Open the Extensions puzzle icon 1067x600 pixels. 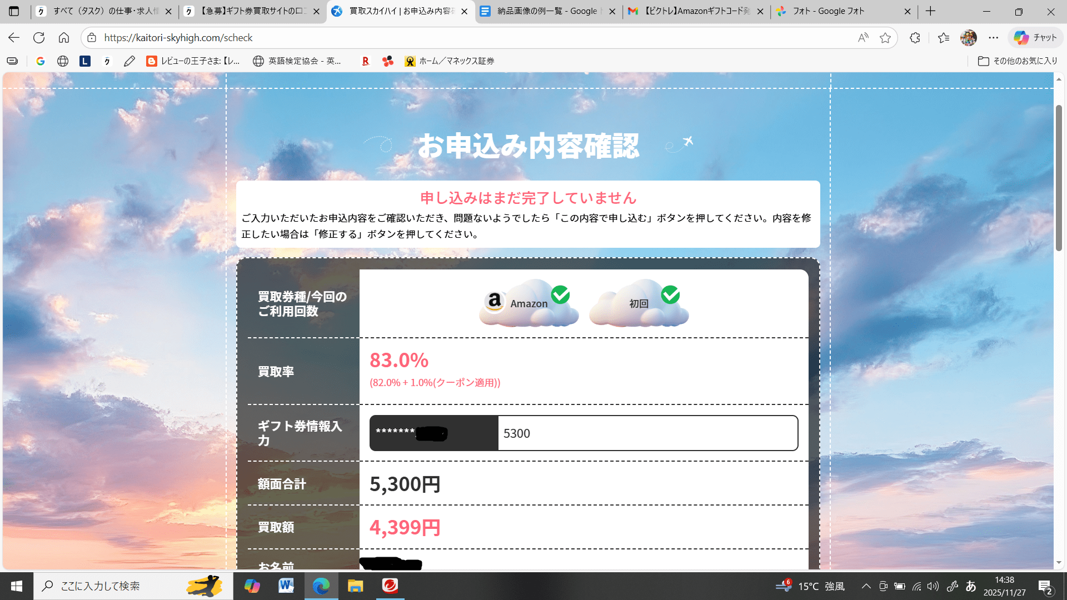click(x=915, y=38)
